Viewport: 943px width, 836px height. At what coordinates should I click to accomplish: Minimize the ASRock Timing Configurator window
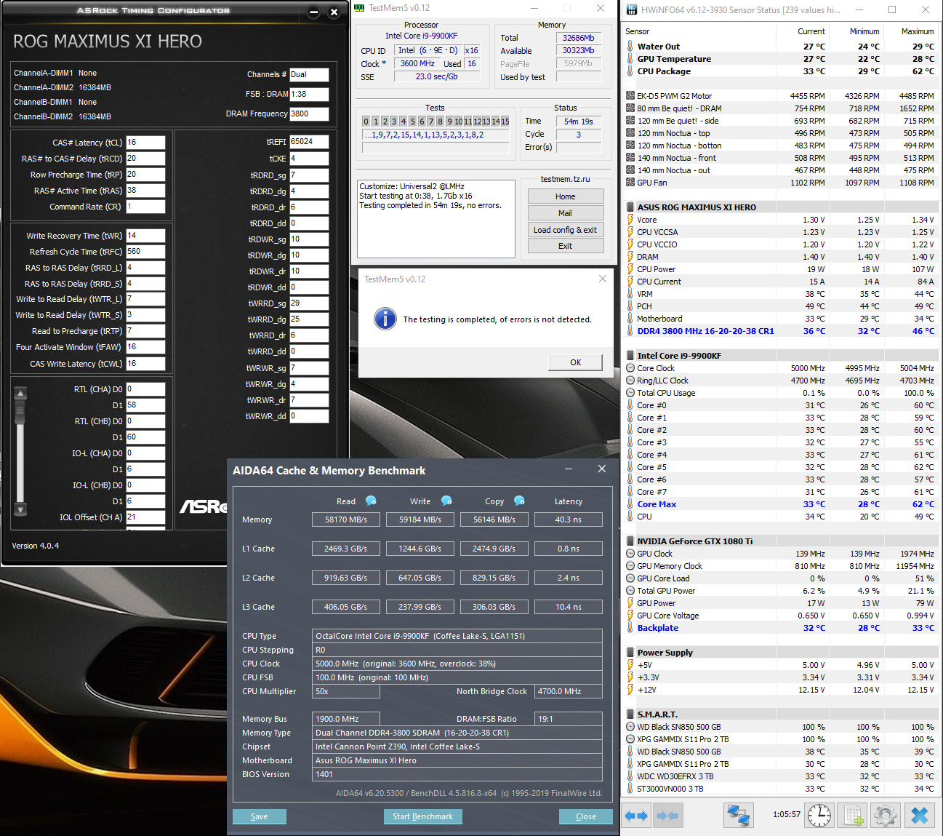[313, 12]
